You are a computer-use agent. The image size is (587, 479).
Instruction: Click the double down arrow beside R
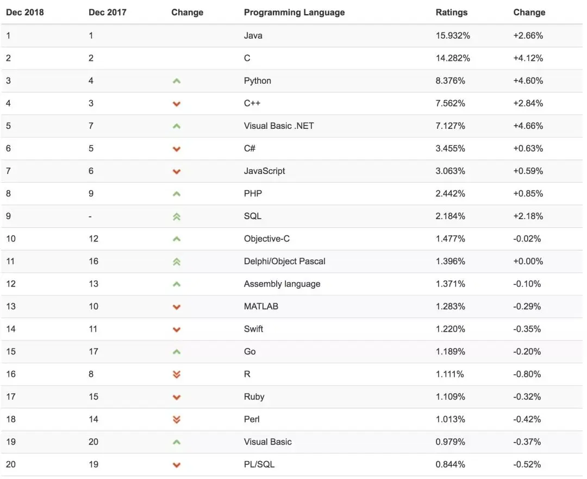click(177, 374)
